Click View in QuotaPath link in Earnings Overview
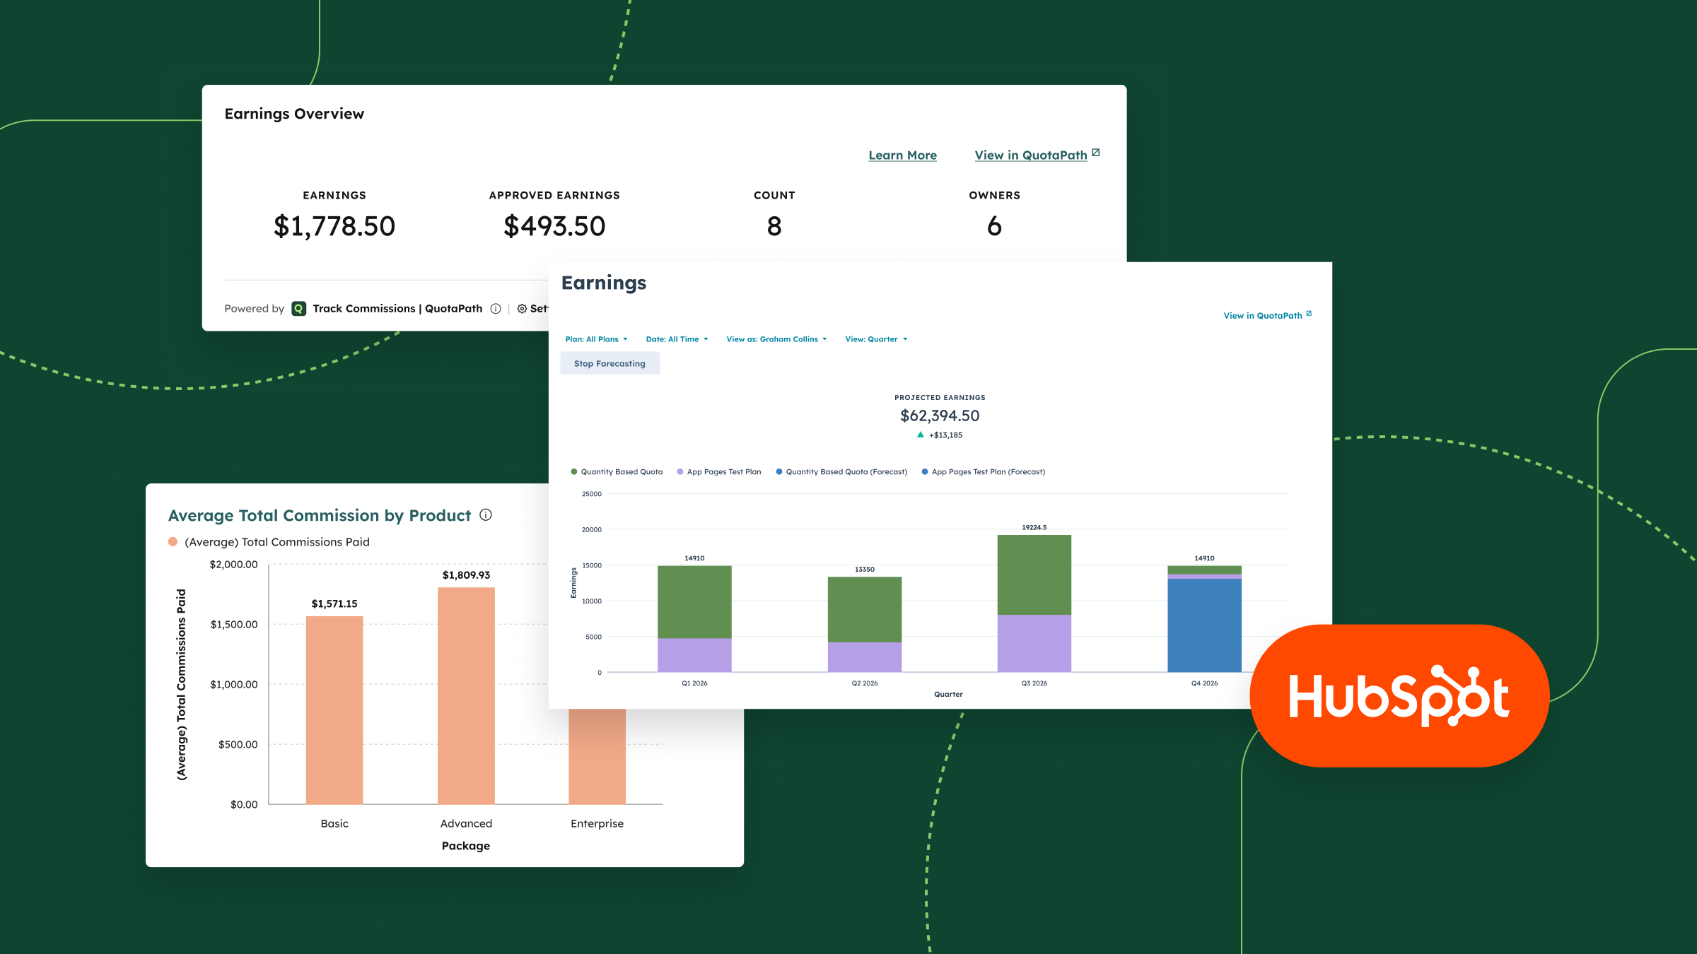 1030,155
